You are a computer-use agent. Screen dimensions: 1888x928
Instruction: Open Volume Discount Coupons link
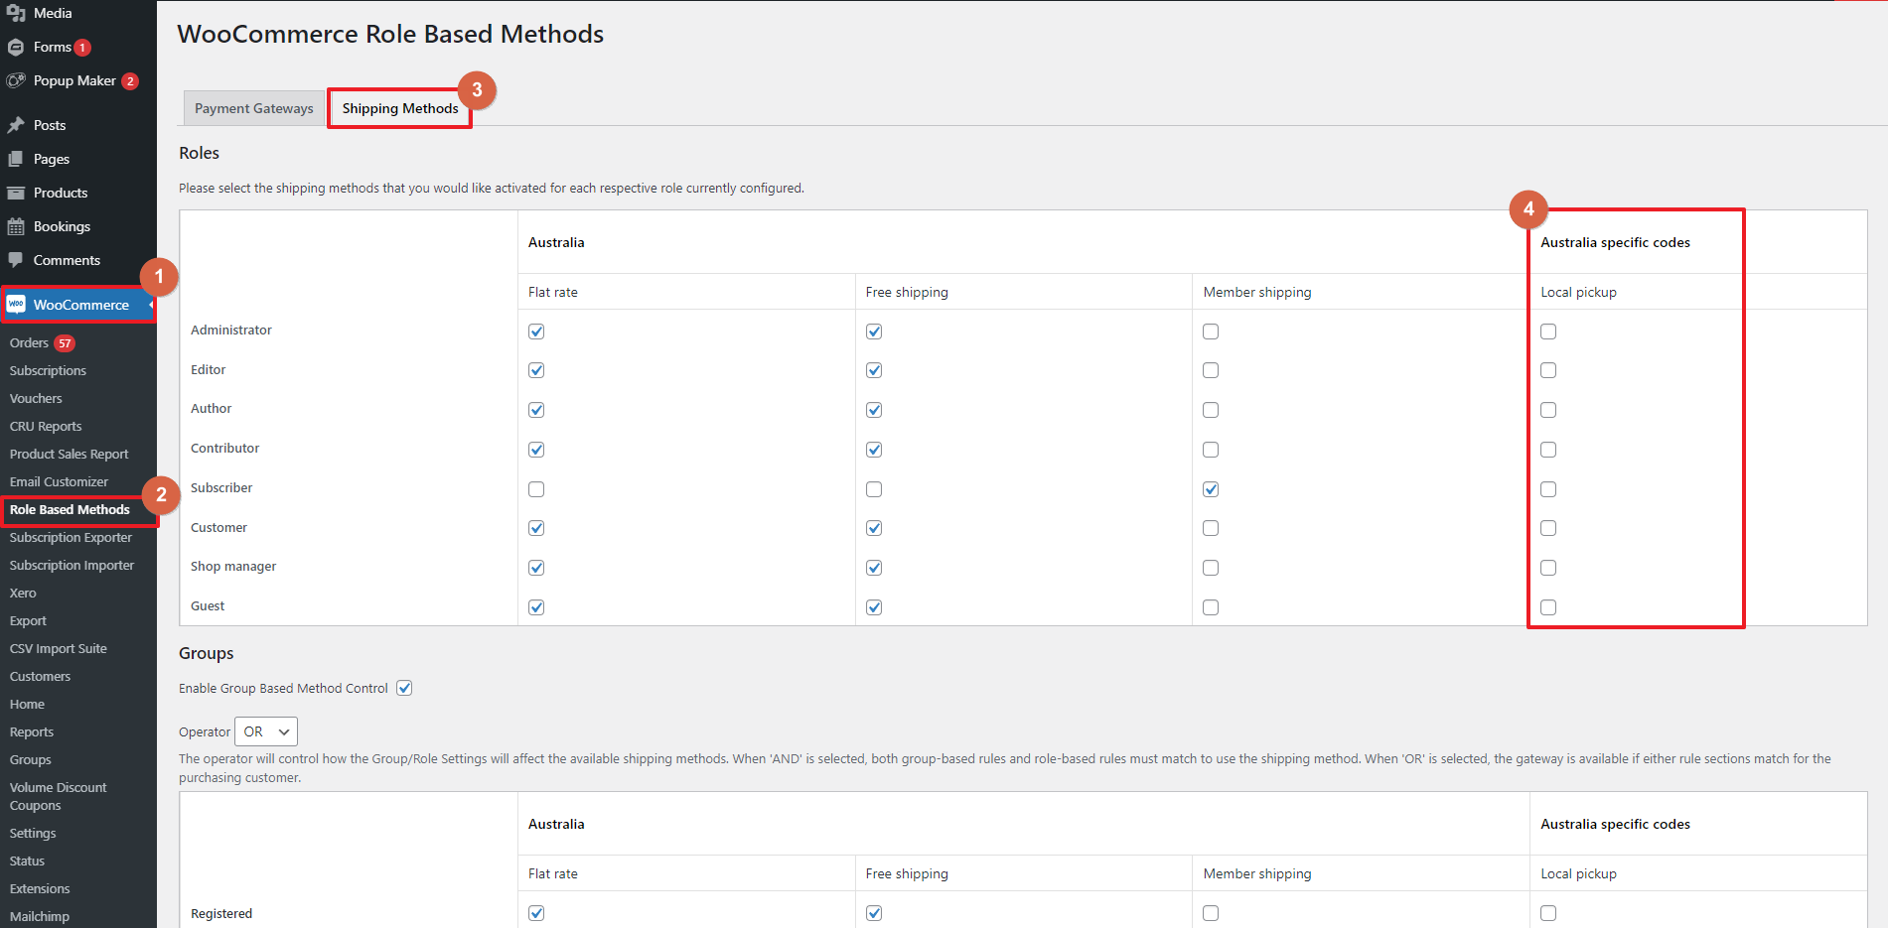click(58, 796)
